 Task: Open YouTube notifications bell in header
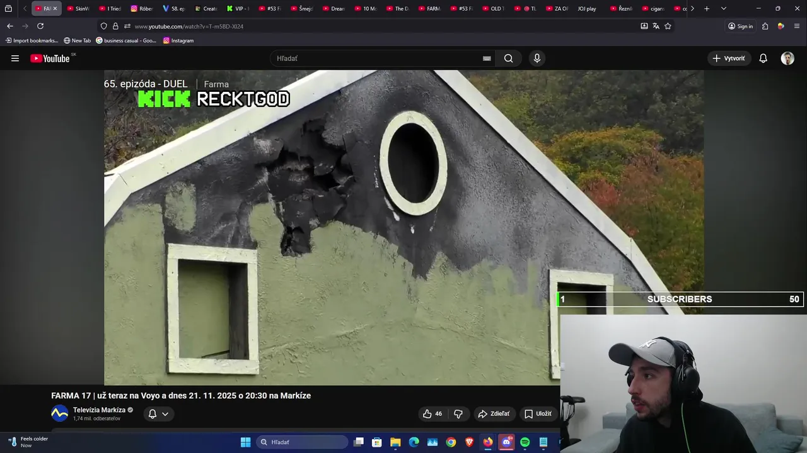pos(763,59)
